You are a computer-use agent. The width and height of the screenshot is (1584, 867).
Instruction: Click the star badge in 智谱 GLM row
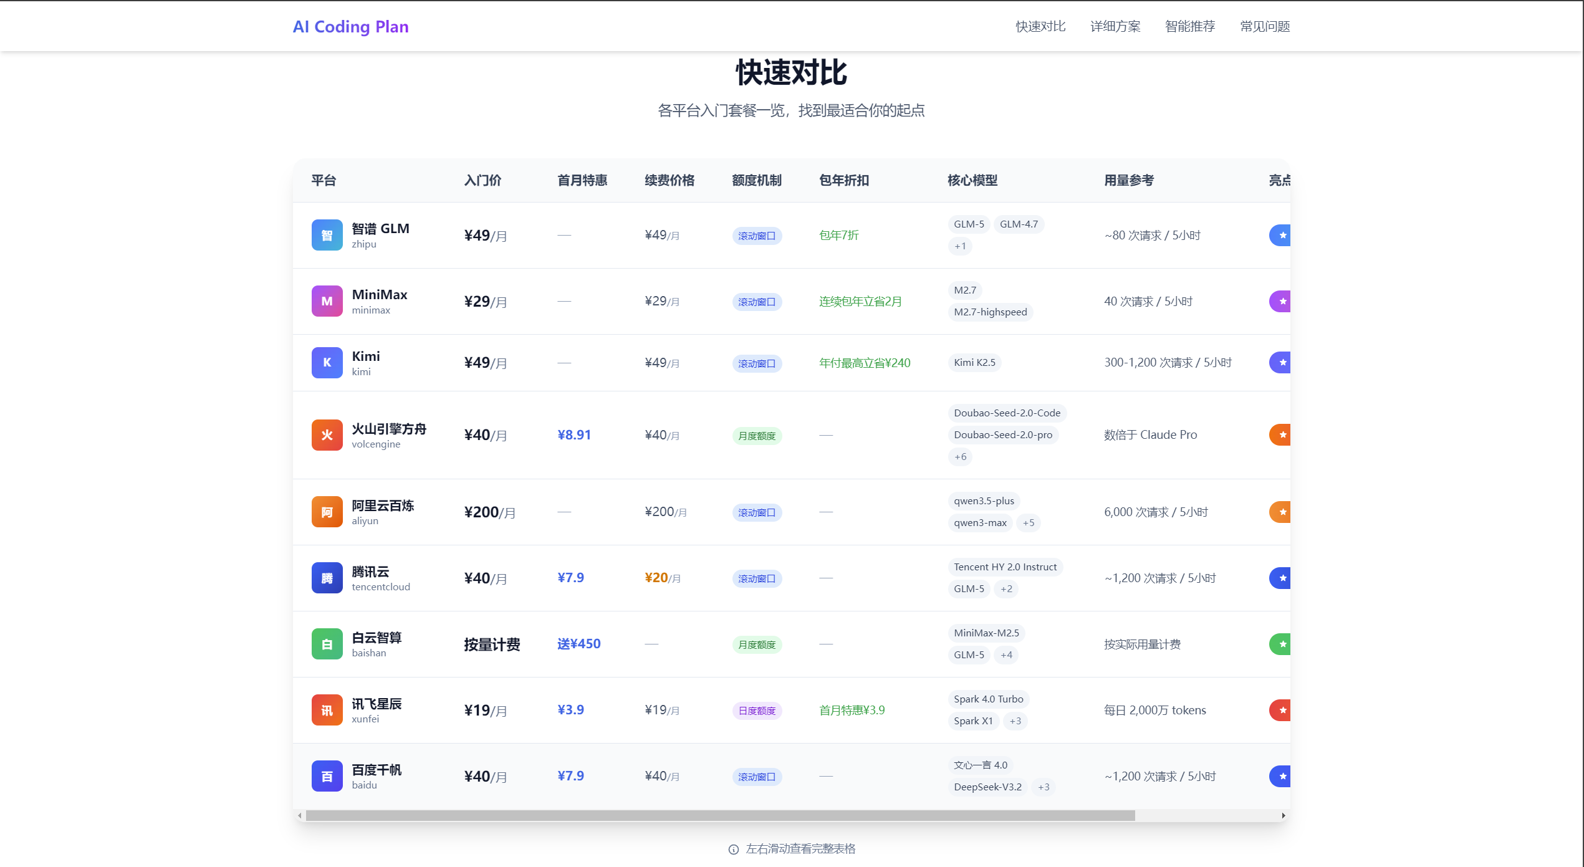1280,235
